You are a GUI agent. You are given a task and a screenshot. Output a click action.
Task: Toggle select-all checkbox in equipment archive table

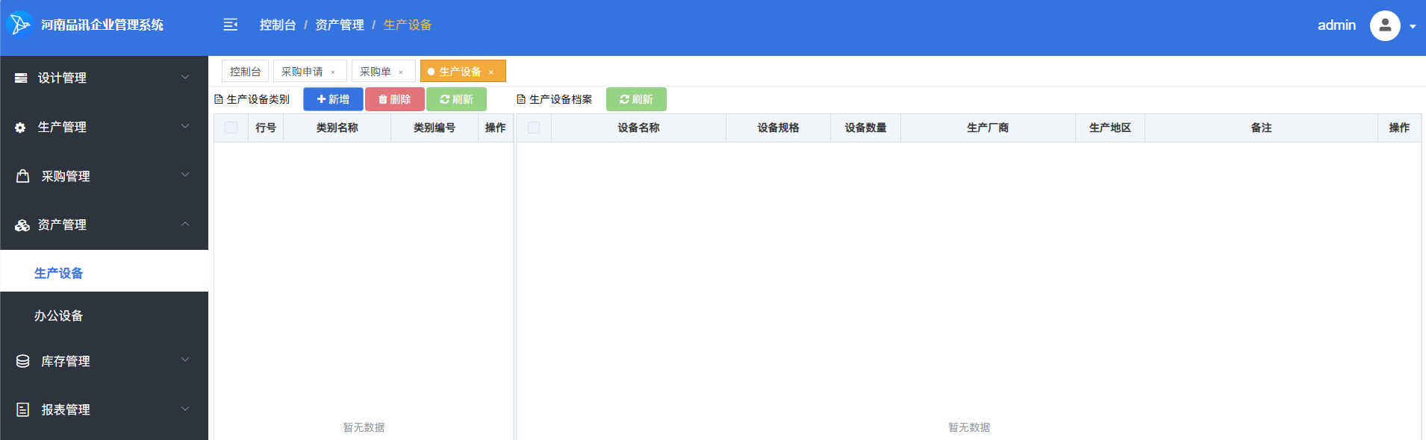click(x=534, y=128)
